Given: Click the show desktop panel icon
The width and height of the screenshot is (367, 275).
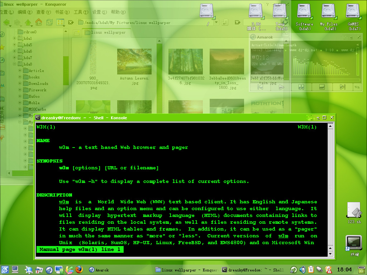Looking at the screenshot, I should pyautogui.click(x=15, y=270).
